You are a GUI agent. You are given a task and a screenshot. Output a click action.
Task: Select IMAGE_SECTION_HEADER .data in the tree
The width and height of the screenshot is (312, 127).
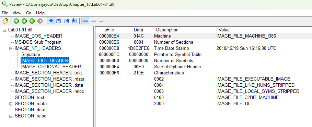(49, 85)
